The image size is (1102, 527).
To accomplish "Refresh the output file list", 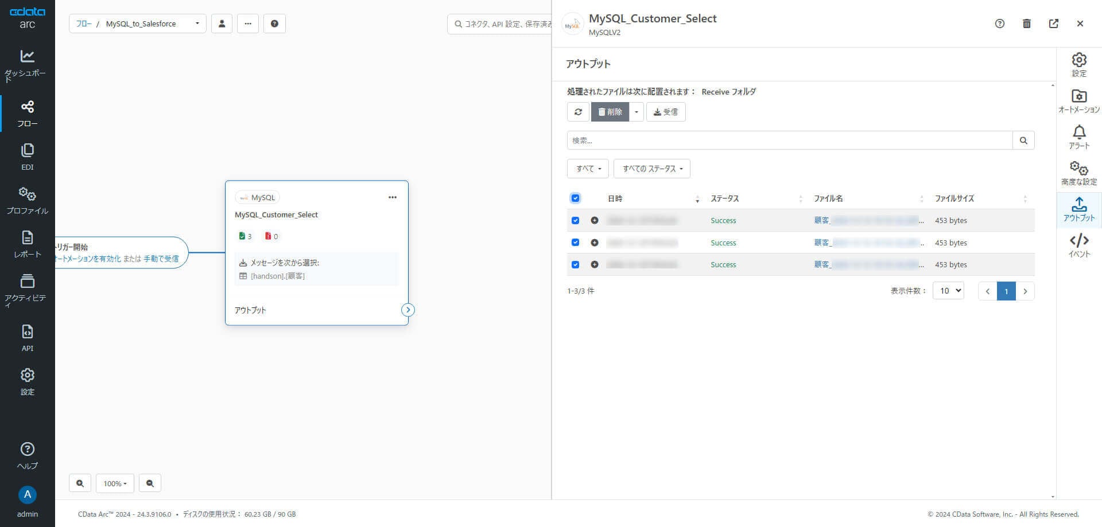I will coord(578,112).
